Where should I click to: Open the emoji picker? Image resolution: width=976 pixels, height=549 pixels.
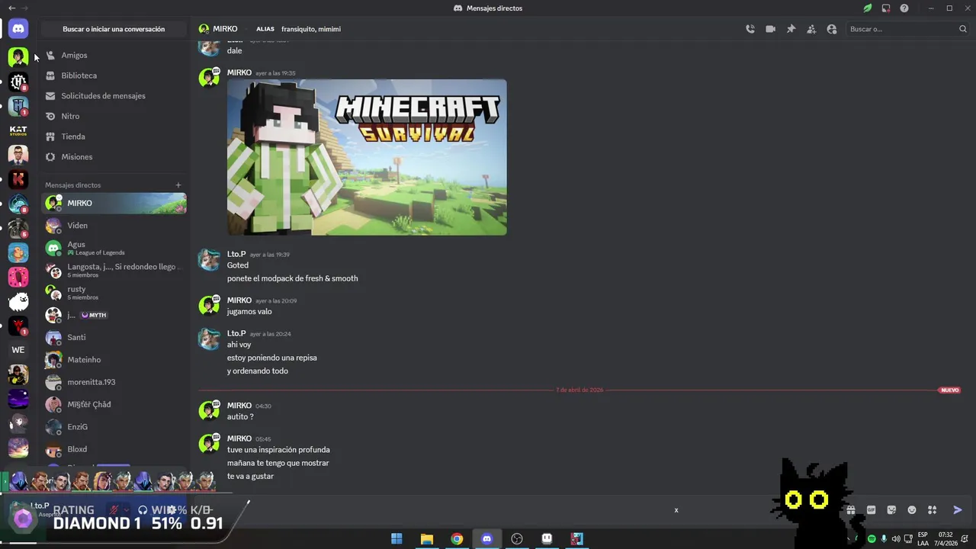[912, 510]
